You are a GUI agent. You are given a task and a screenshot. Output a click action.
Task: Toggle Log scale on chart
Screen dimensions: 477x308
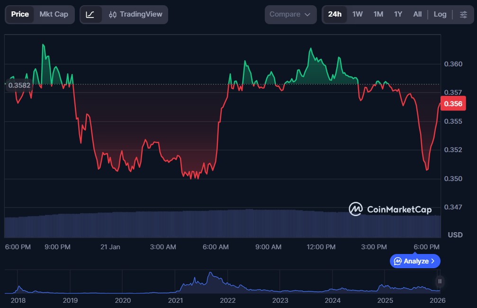click(440, 14)
